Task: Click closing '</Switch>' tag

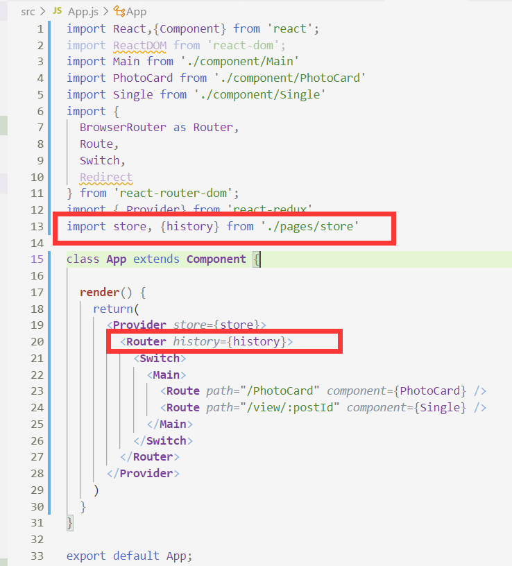Action: [163, 440]
